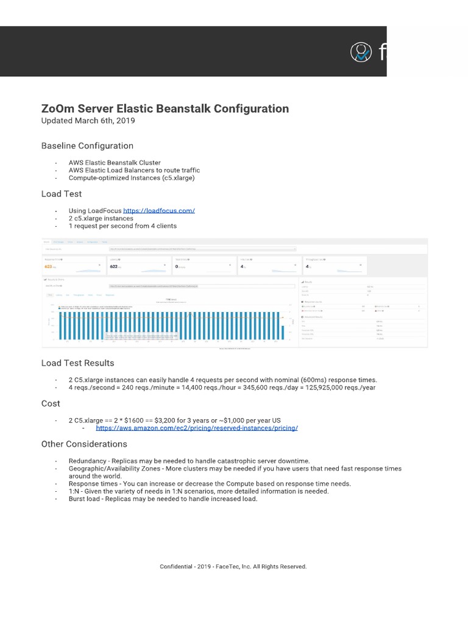The width and height of the screenshot is (468, 624).
Task: Click the FaceTec checkmark logo in header
Action: 361,52
